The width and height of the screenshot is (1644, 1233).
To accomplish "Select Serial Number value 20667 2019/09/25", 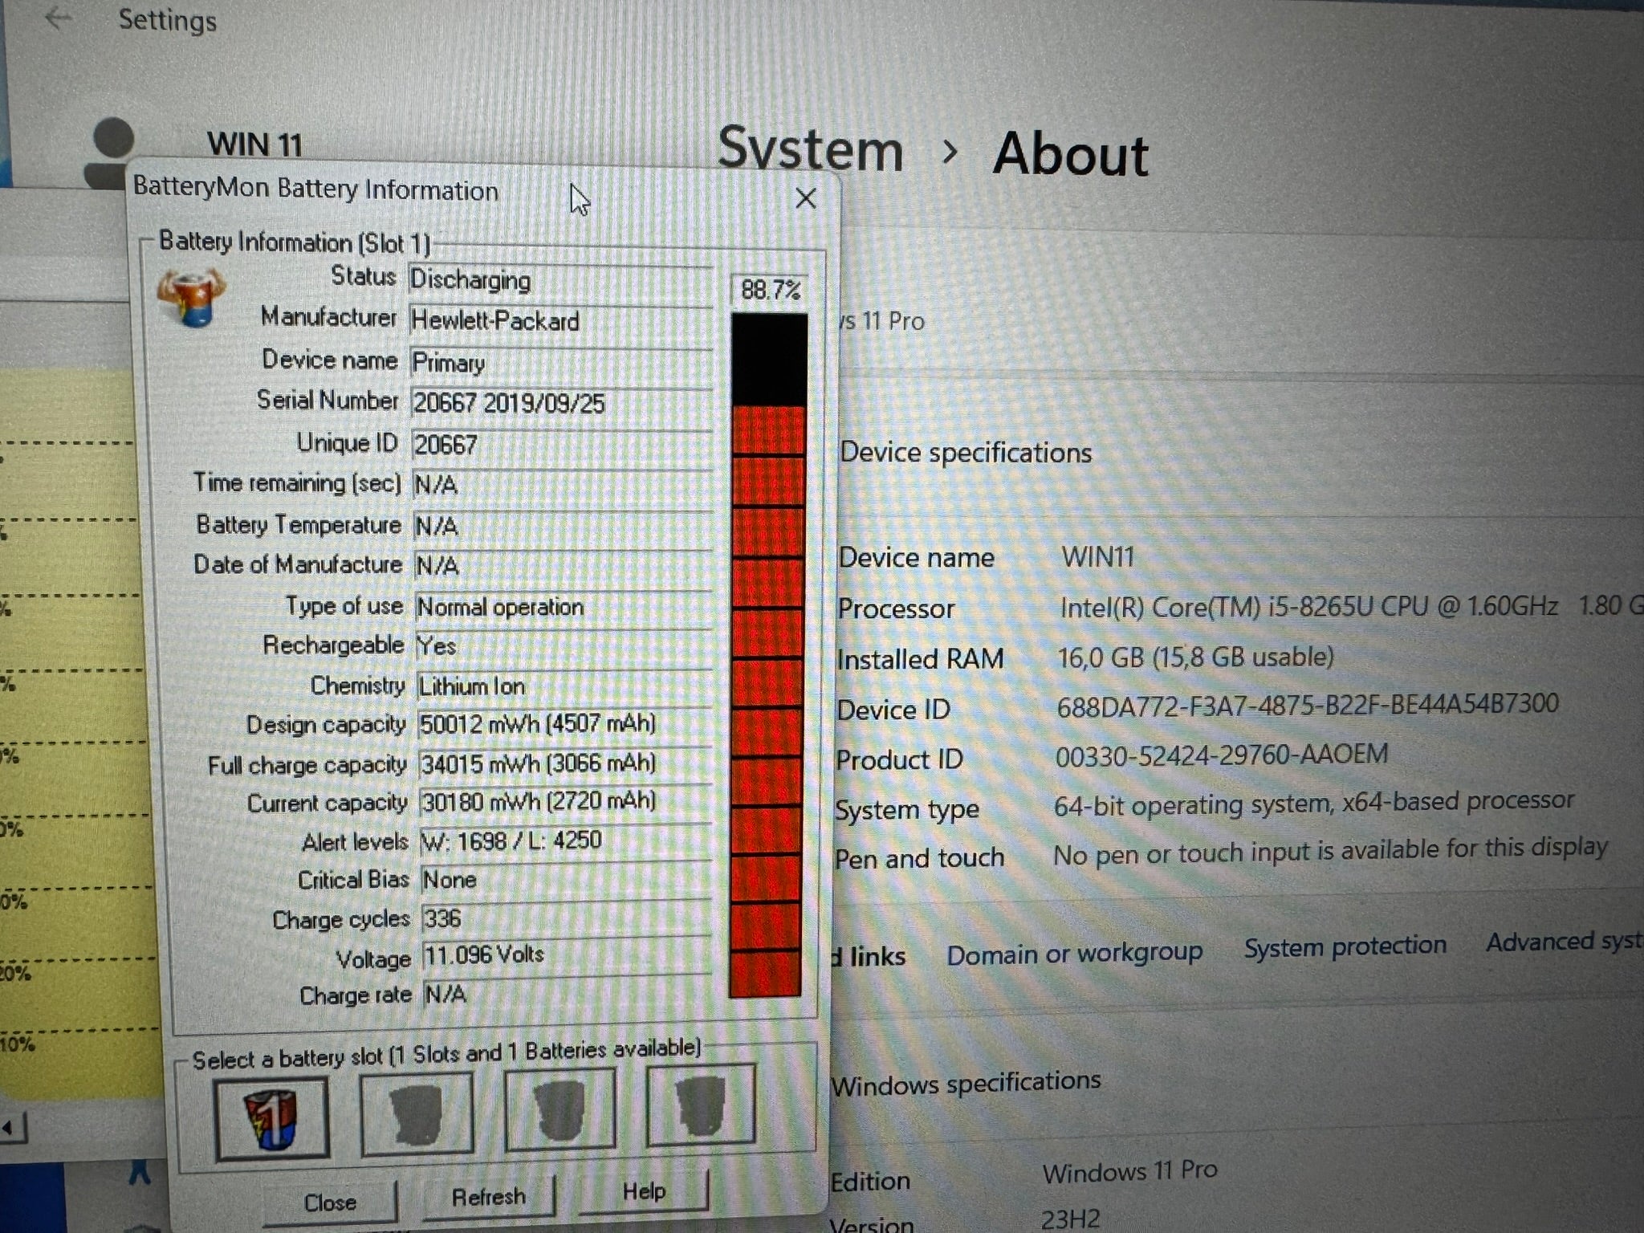I will pos(562,403).
